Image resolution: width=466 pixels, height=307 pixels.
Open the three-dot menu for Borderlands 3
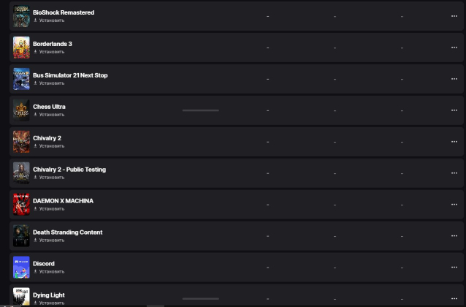(454, 48)
